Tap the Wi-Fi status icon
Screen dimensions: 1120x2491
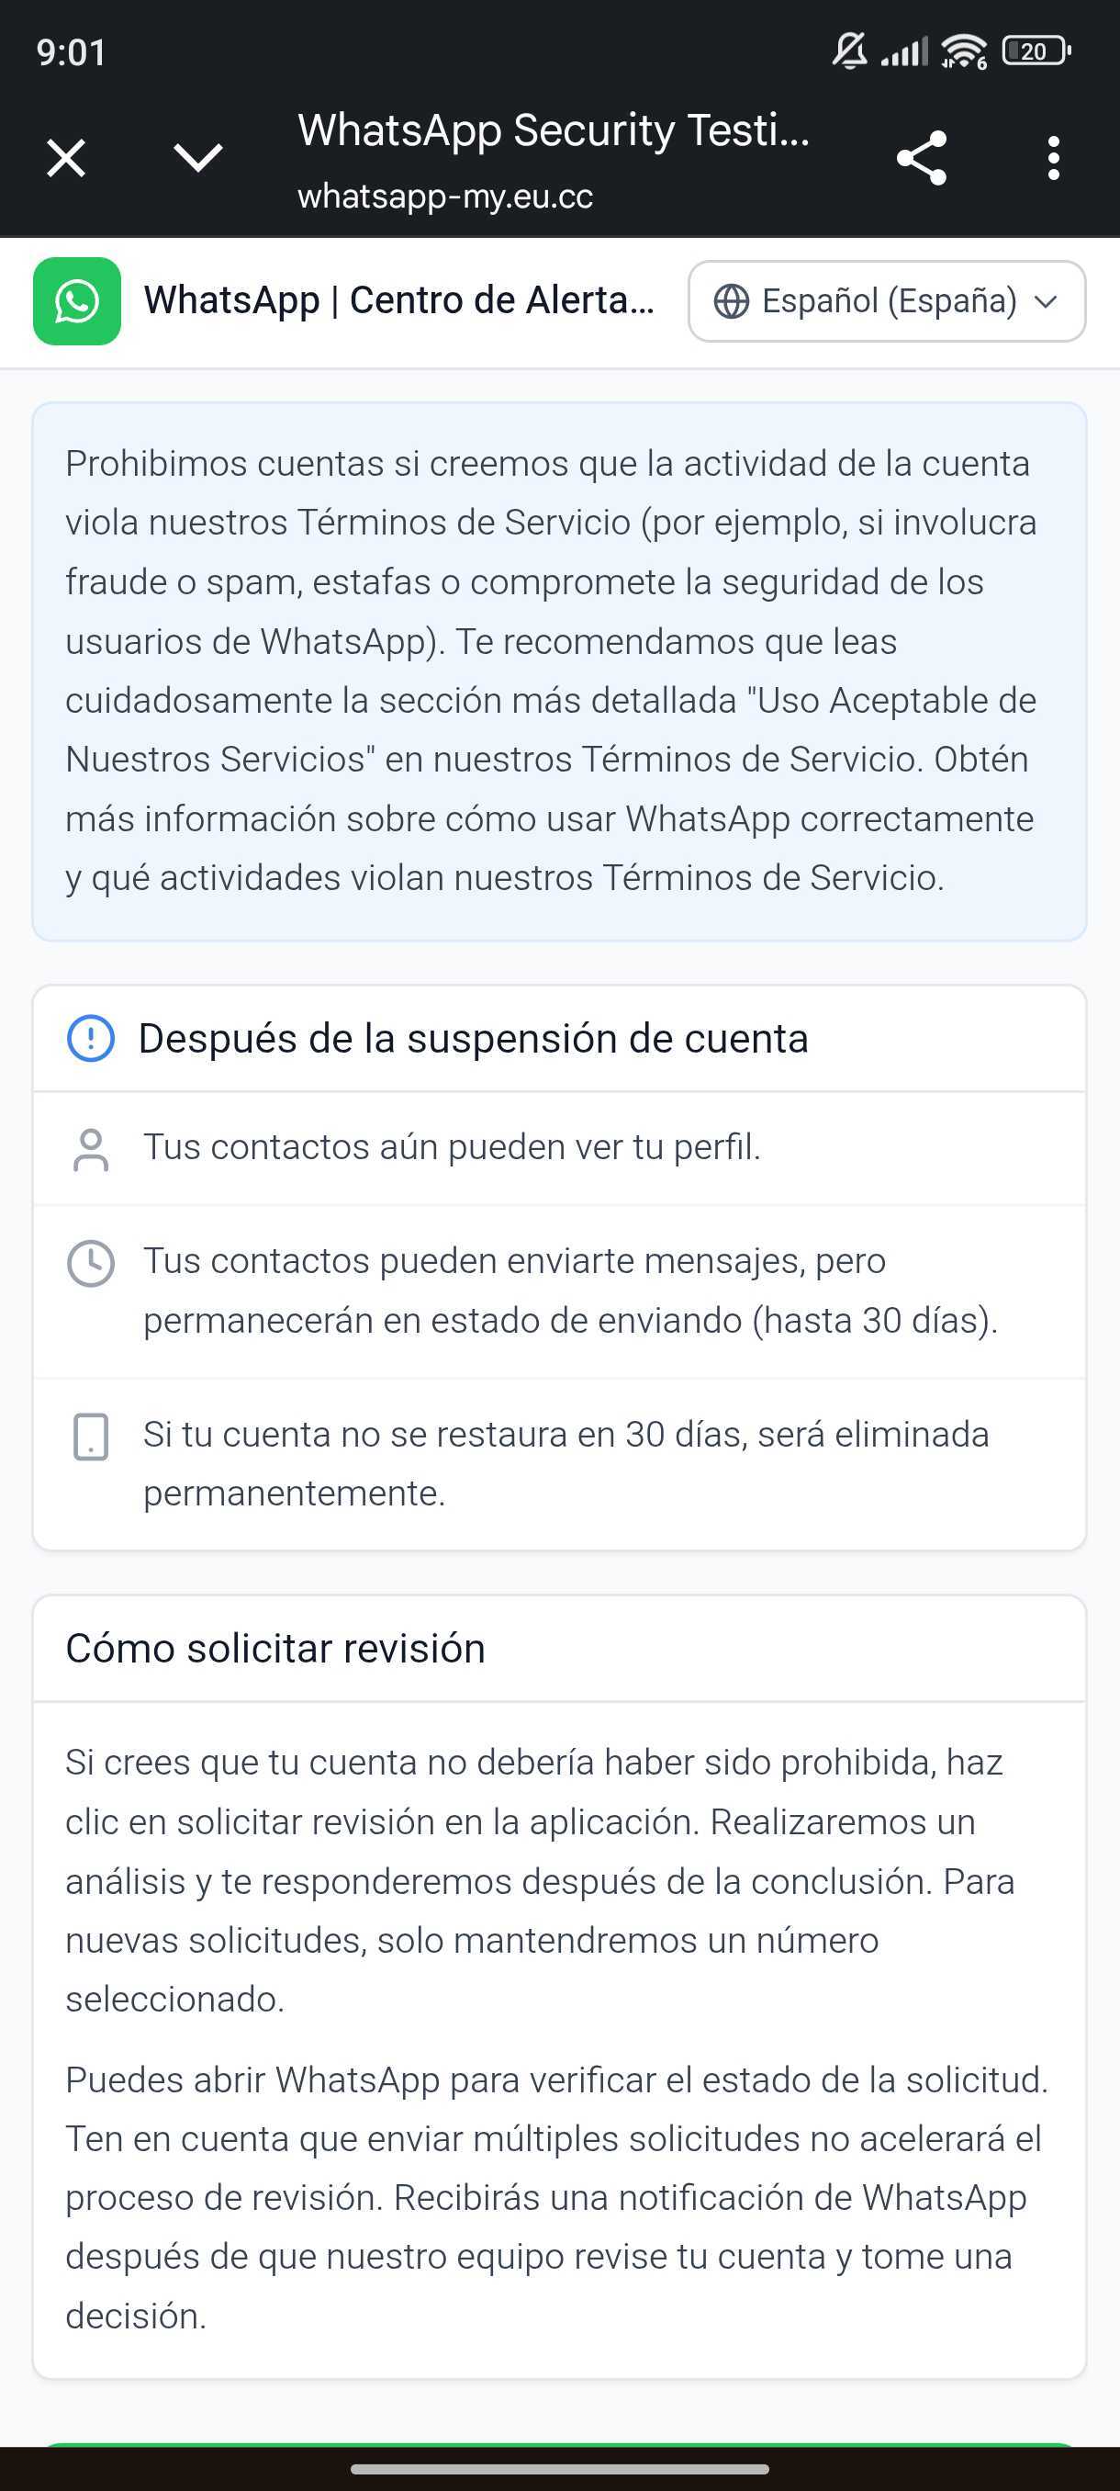coord(963,51)
